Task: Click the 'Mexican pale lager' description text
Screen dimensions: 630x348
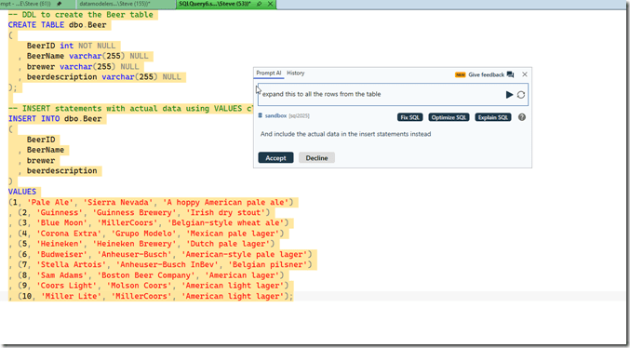Action: [x=233, y=234]
